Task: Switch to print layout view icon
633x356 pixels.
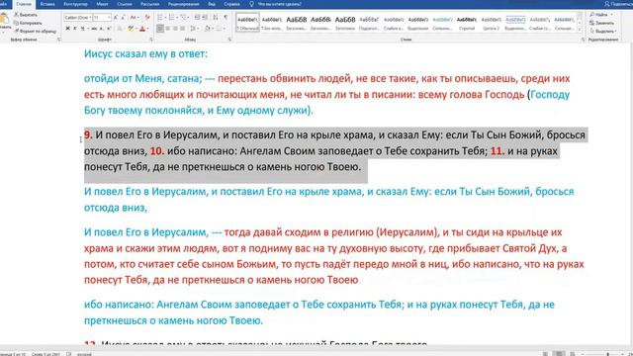Action: coord(559,354)
